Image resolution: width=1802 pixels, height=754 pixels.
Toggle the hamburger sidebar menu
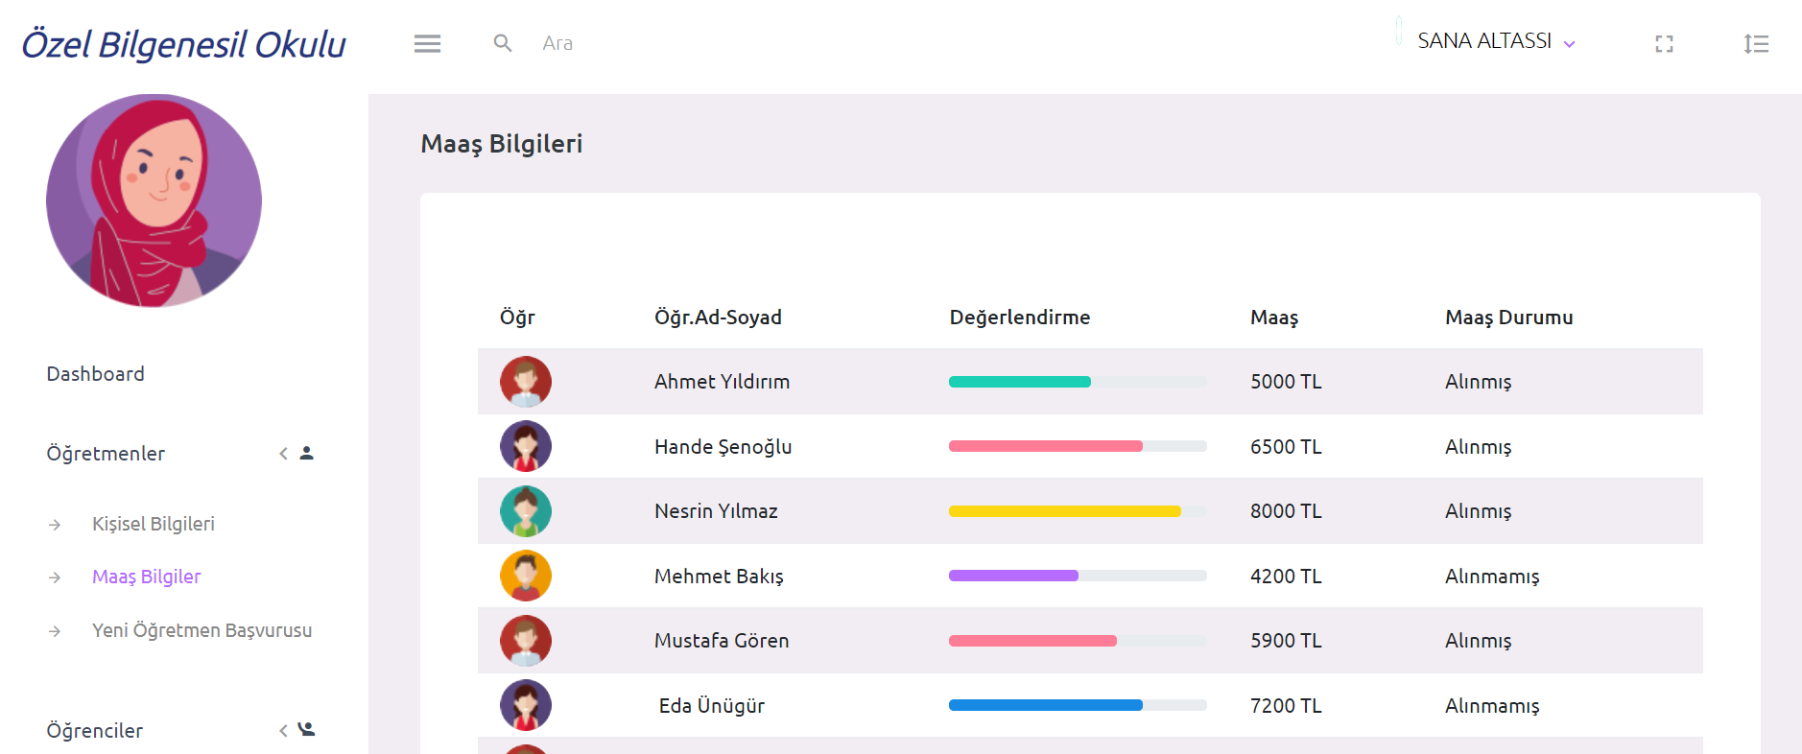point(427,43)
